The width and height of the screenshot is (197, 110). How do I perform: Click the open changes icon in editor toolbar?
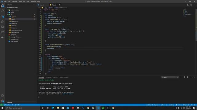(x=188, y=5)
